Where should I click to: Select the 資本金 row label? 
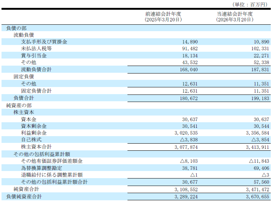click(29, 119)
